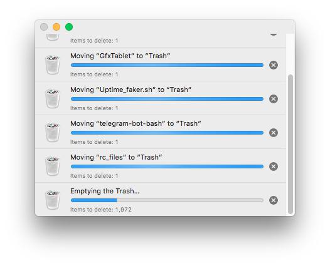Cancel moving GfxTablet to Trash

coord(274,65)
